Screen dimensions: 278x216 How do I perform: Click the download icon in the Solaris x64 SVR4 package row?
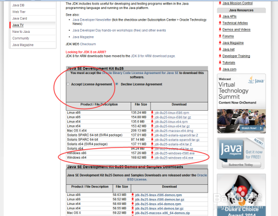point(152,144)
